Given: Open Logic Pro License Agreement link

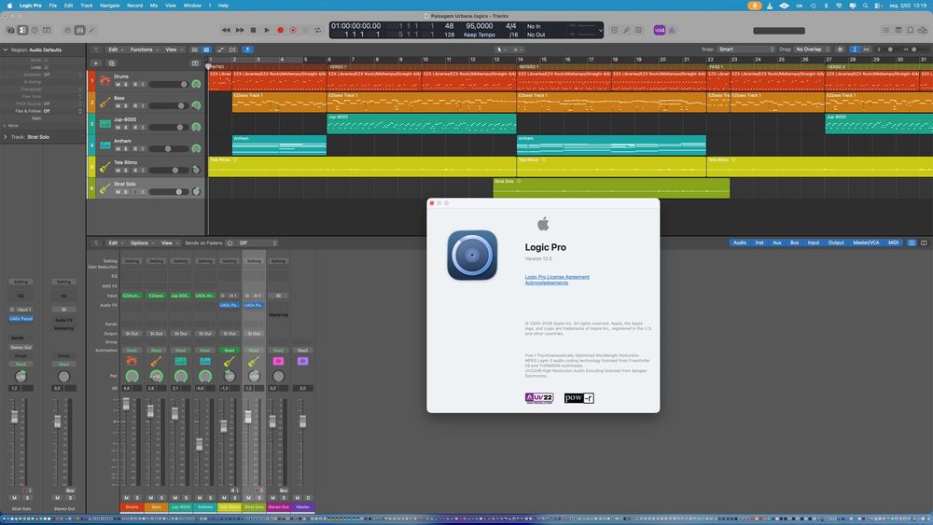Looking at the screenshot, I should click(557, 276).
